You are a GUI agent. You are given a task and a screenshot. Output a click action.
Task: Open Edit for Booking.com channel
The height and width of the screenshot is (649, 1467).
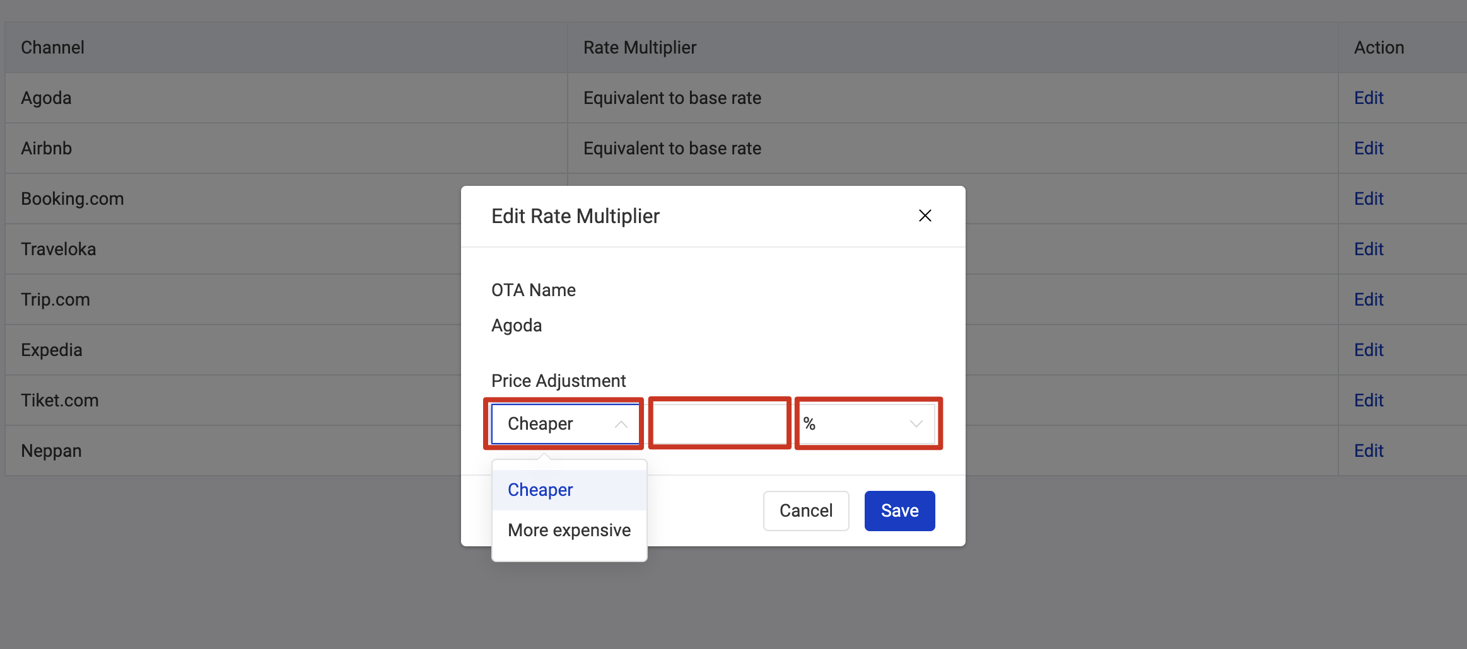[1368, 198]
